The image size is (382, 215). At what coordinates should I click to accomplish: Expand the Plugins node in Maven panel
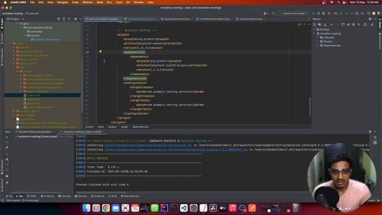coord(318,41)
